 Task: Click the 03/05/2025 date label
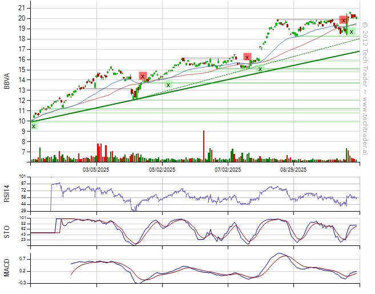pos(96,170)
